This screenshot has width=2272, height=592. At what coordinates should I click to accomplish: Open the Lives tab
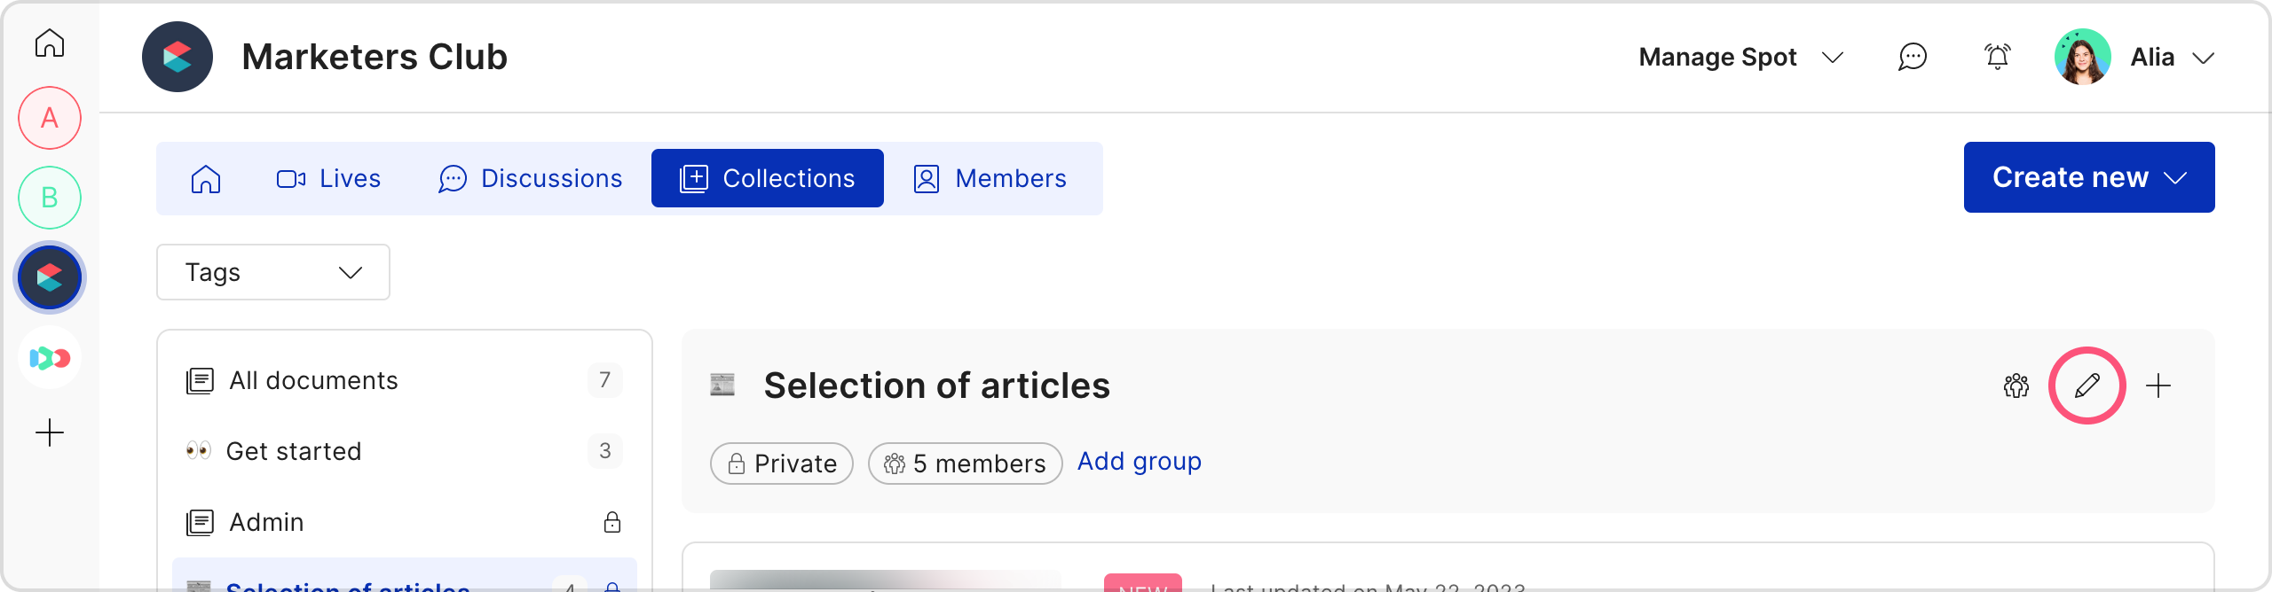[x=328, y=178]
